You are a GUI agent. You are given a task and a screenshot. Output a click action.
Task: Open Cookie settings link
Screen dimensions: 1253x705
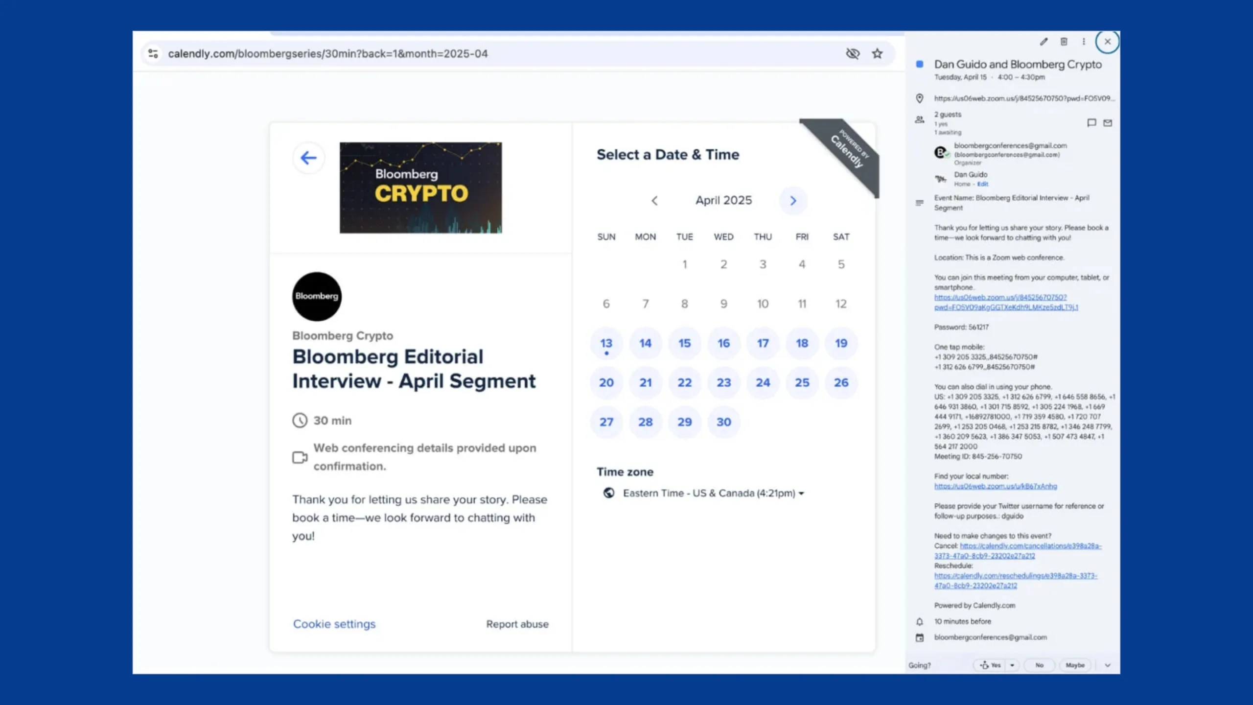[x=334, y=624]
